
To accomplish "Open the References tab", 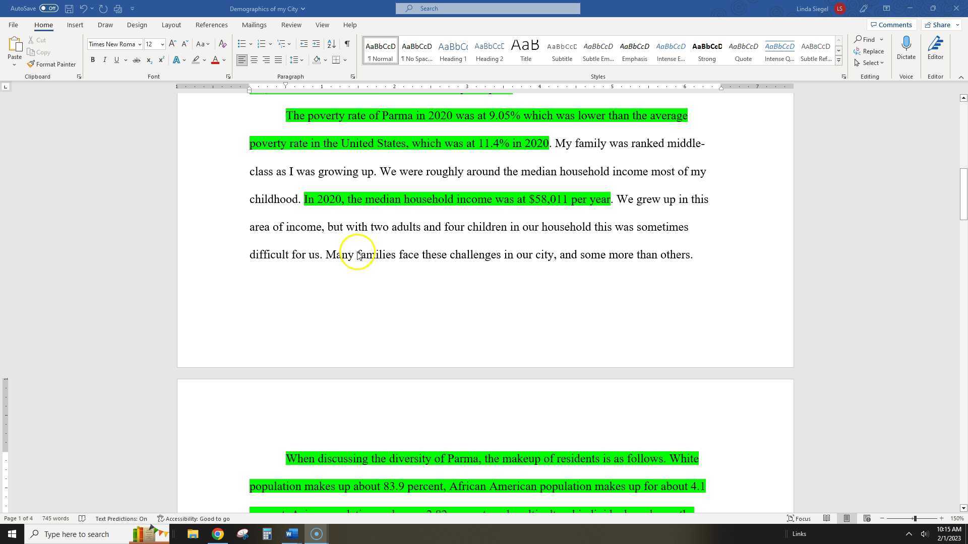I will pos(211,25).
